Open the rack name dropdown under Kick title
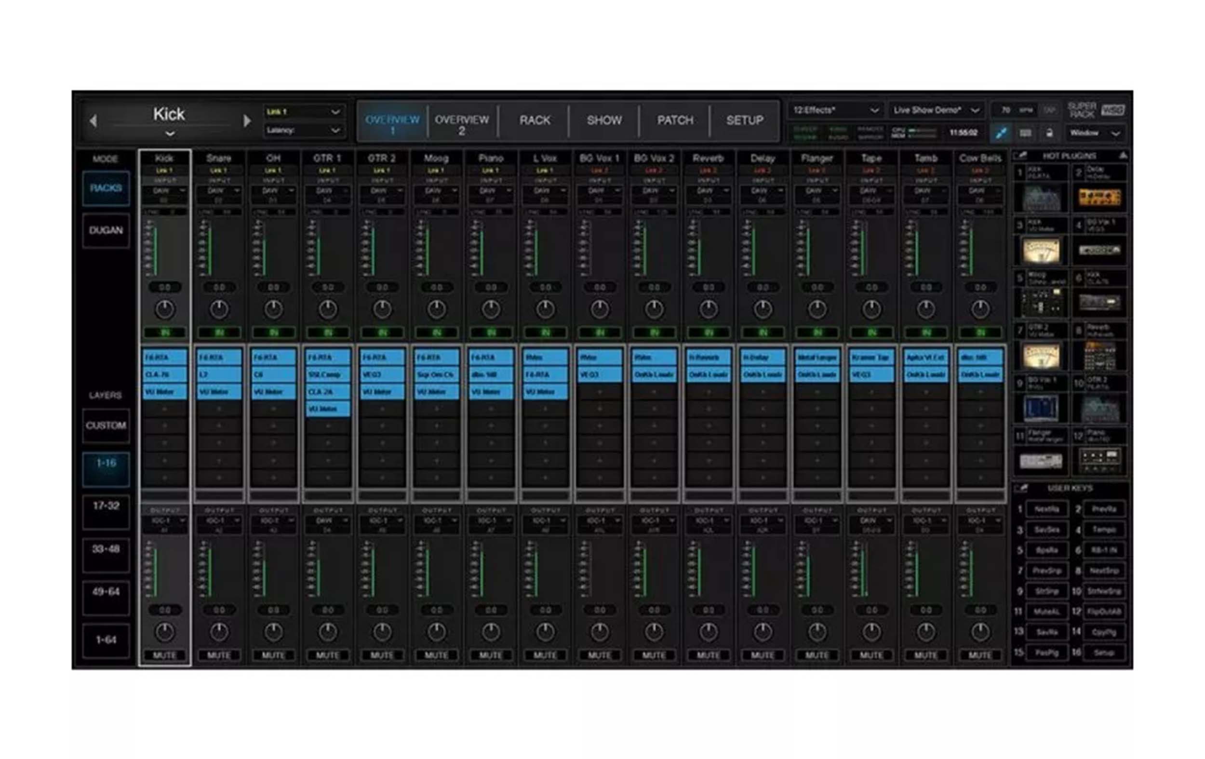This screenshot has height=759, width=1205. click(170, 133)
